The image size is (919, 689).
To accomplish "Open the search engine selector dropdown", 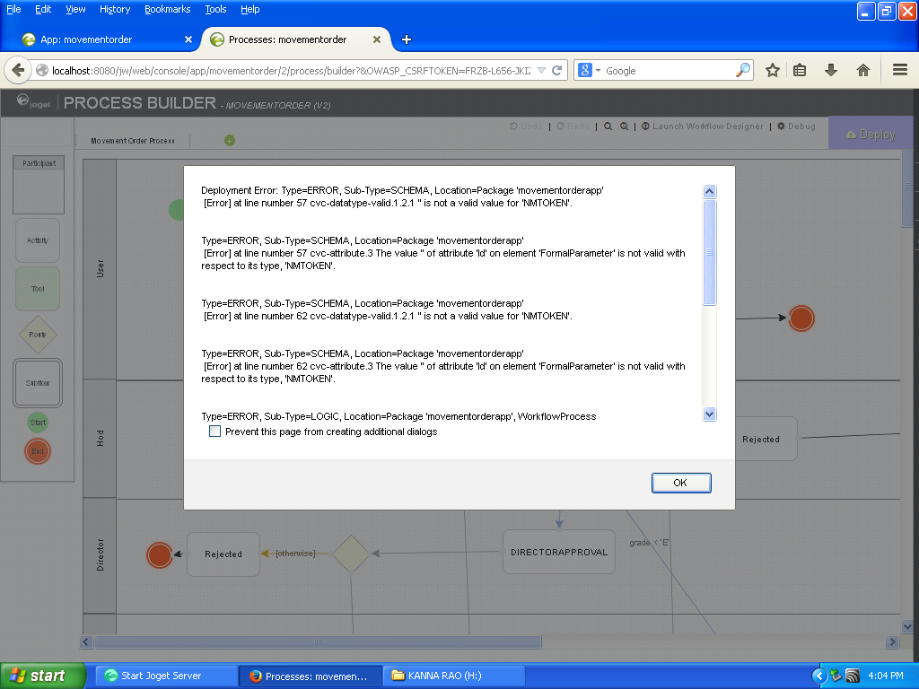I will click(x=598, y=70).
